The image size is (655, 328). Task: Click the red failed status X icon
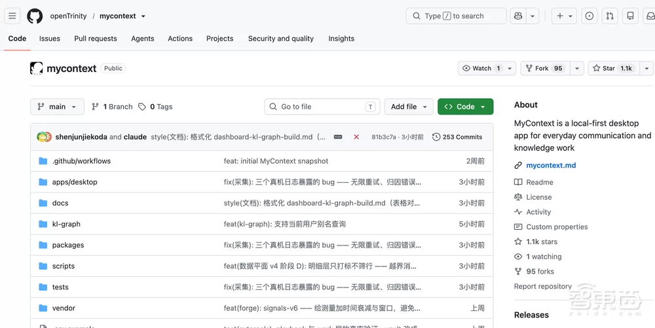[x=356, y=137]
